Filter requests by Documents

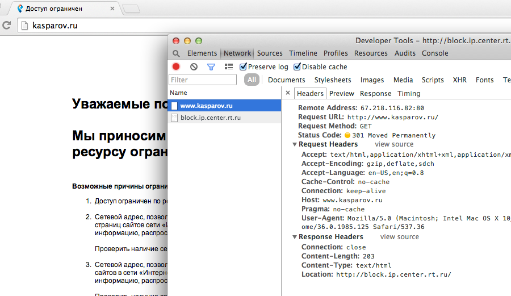click(287, 80)
